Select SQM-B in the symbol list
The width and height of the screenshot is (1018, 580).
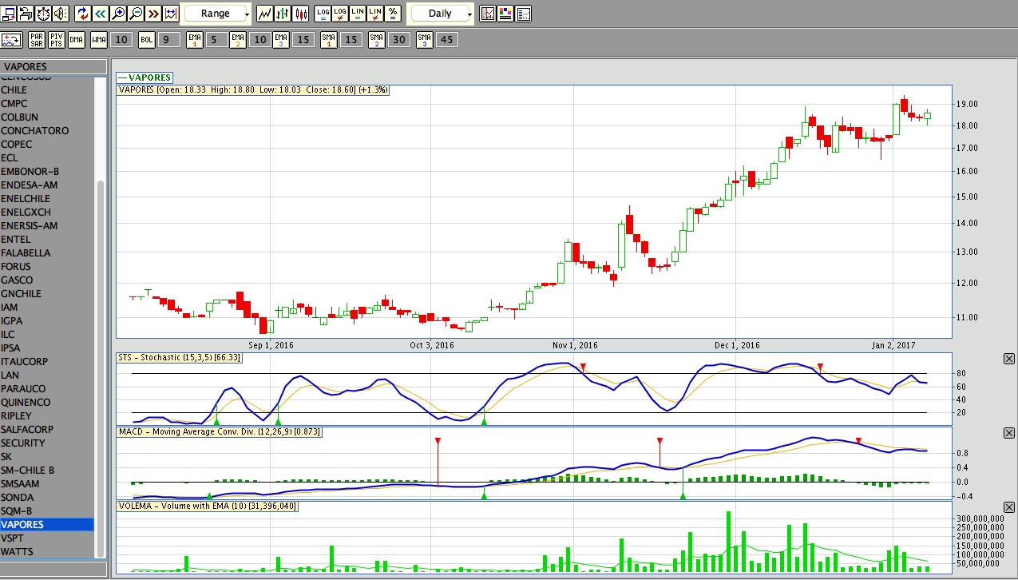point(17,511)
